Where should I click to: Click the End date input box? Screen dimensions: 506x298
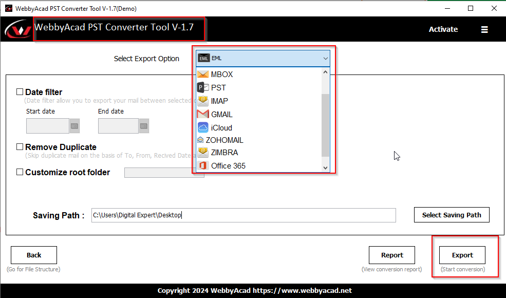pyautogui.click(x=119, y=126)
